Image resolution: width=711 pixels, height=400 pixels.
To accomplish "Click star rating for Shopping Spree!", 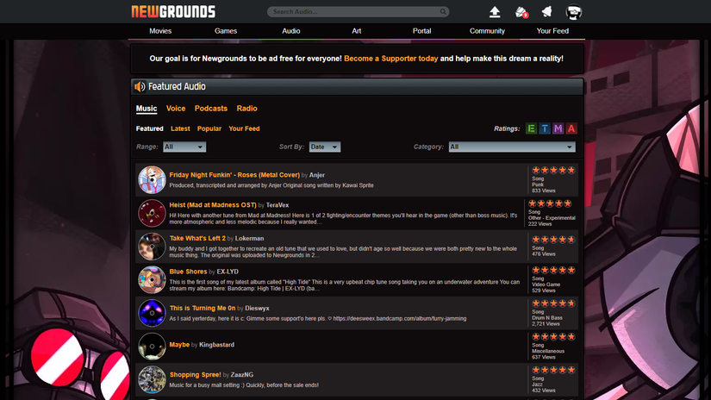I will 553,370.
